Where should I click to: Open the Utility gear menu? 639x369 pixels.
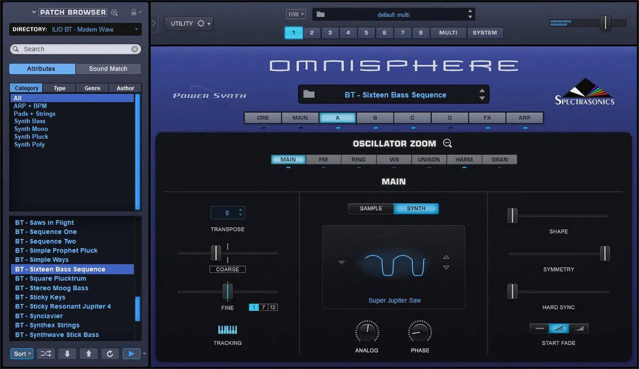coord(202,23)
